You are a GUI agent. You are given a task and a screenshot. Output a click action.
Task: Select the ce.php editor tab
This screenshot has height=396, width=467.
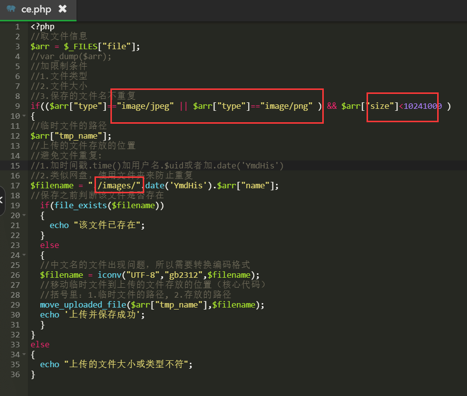pos(36,9)
